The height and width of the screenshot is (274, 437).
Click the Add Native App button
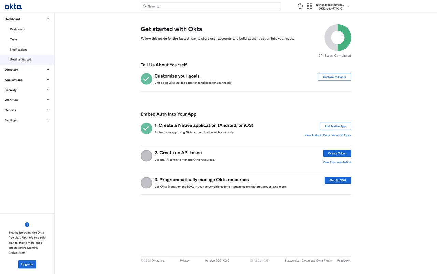335,126
